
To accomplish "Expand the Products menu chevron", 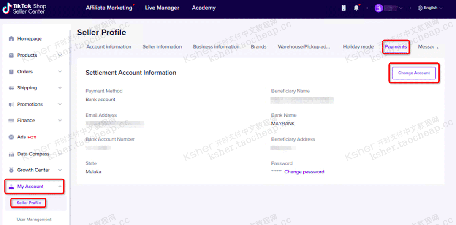I will (x=60, y=55).
